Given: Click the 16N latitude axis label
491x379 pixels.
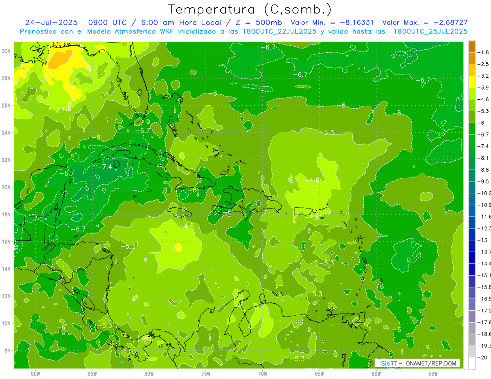Looking at the screenshot, I should tap(7, 242).
